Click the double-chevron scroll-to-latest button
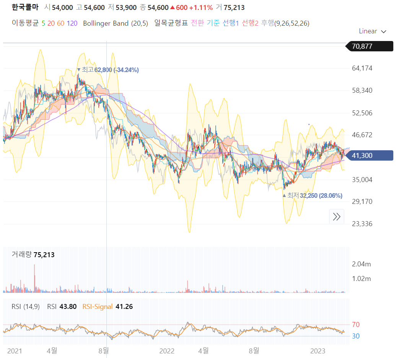Viewport: 396px width, 358px height. 337,217
